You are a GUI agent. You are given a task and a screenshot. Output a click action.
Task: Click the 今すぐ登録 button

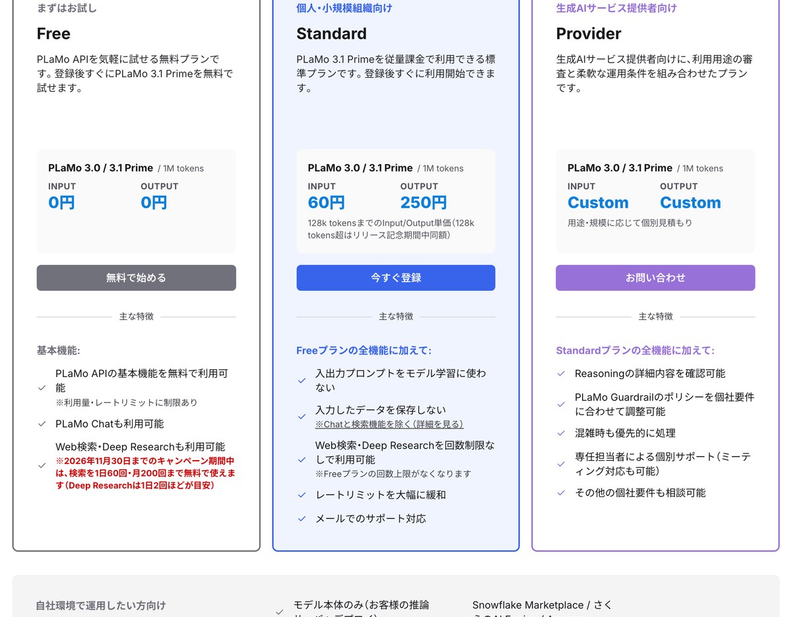(x=395, y=278)
